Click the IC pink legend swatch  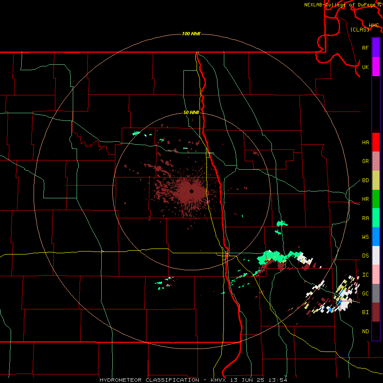(376, 274)
